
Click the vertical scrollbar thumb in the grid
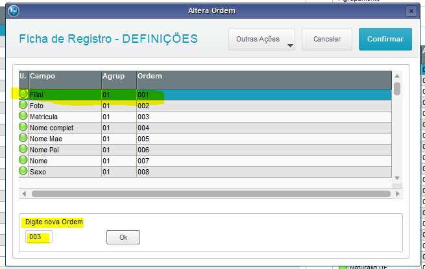click(397, 89)
